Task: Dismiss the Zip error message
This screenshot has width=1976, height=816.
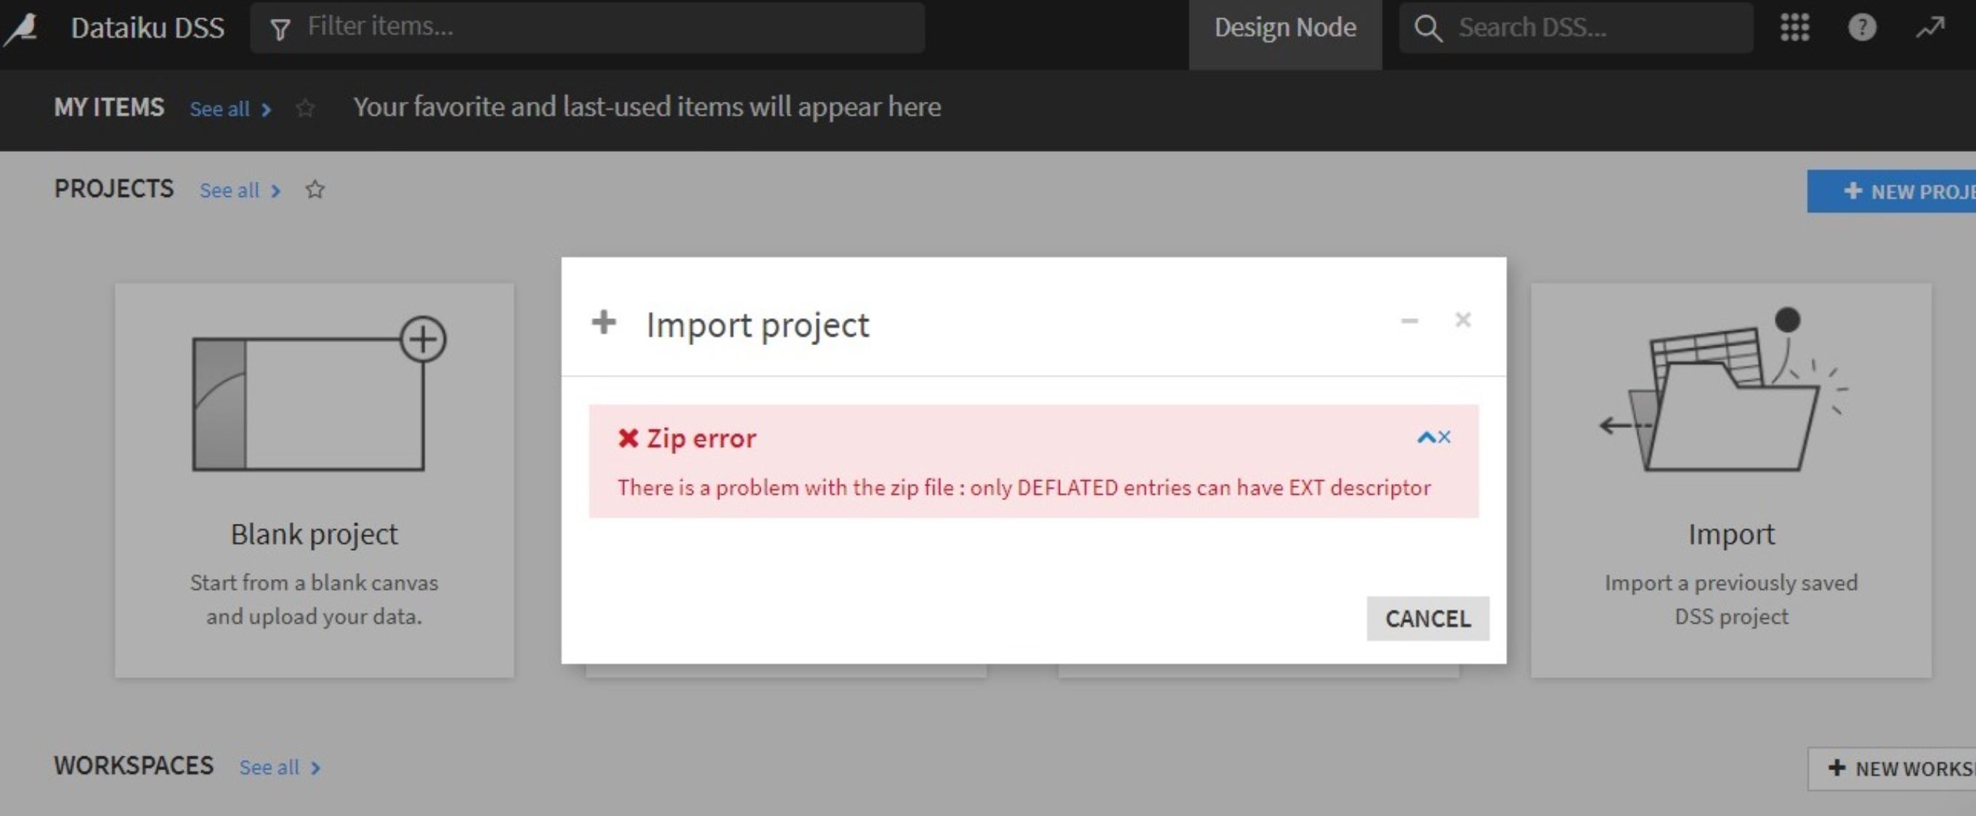Action: [x=1444, y=437]
